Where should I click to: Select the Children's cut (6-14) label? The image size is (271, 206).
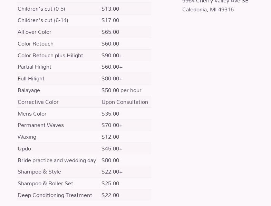point(43,20)
